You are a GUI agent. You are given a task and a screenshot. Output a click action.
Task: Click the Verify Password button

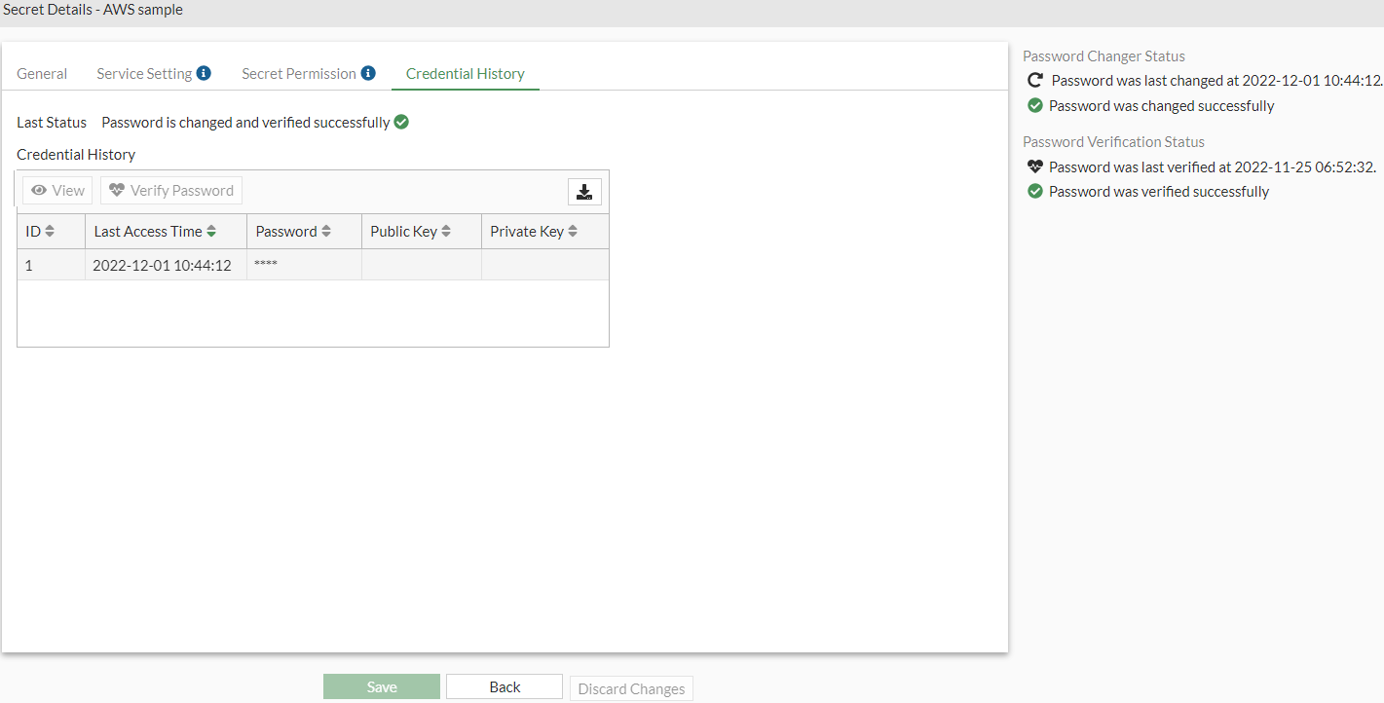171,191
